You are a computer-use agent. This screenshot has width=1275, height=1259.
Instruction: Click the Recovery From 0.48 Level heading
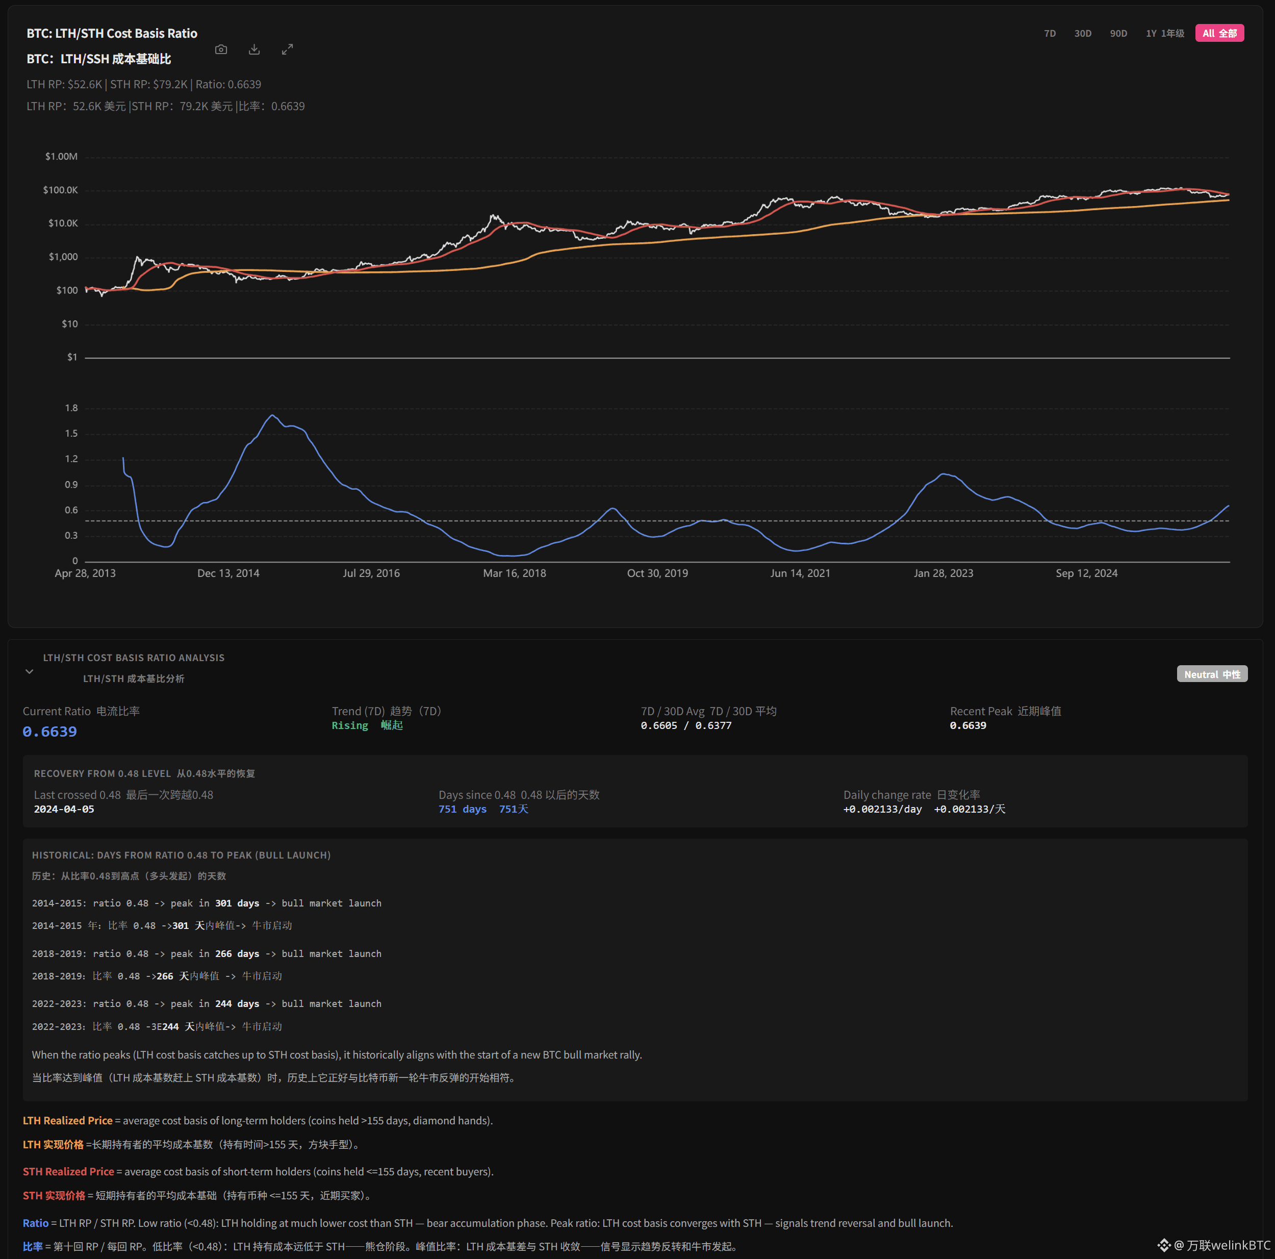point(103,774)
